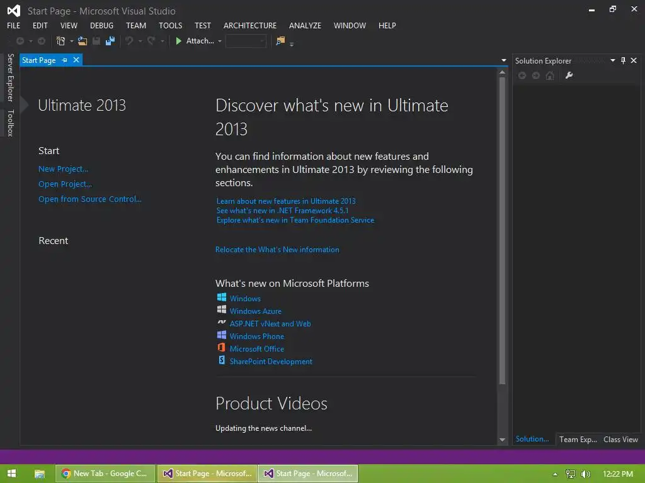
Task: Click the Solution Explorer Home icon
Action: pyautogui.click(x=550, y=75)
